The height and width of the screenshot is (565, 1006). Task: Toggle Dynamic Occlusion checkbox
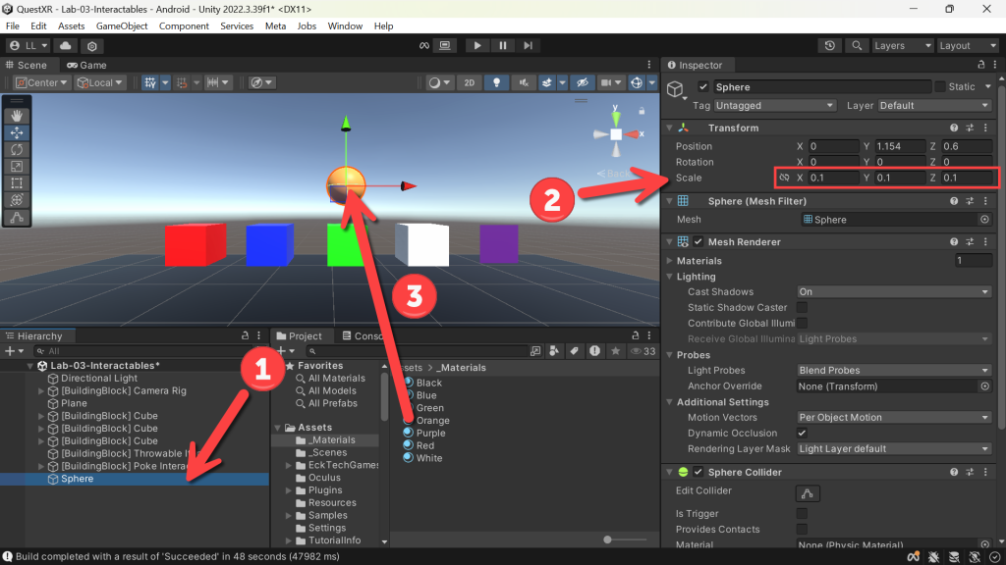pyautogui.click(x=802, y=433)
